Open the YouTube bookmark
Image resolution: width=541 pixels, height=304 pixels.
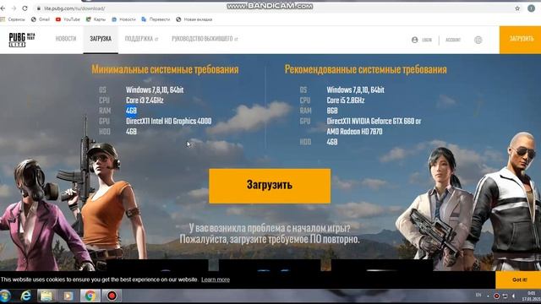[68, 19]
